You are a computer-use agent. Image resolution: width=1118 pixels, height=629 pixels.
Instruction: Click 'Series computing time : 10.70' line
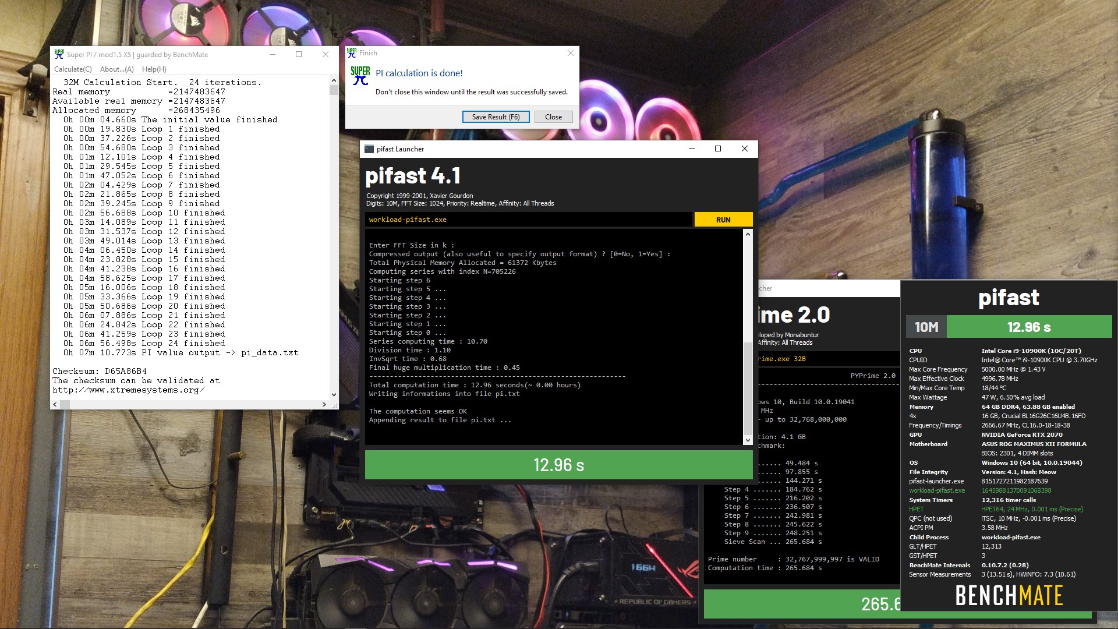tap(428, 341)
